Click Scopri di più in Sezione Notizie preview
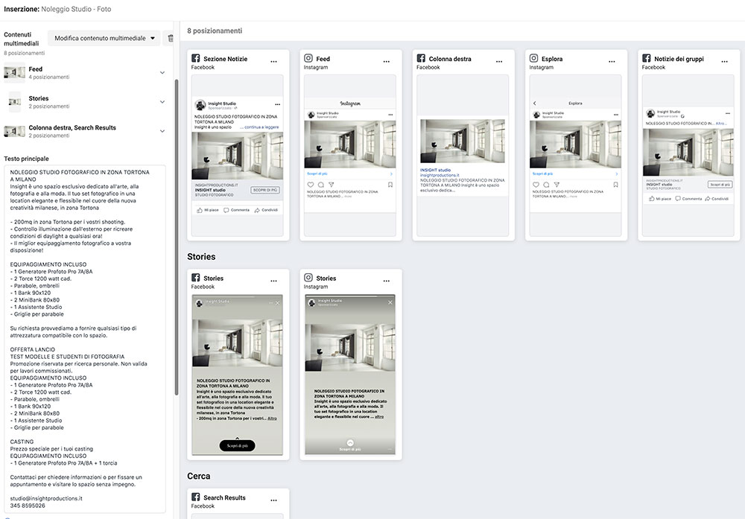The image size is (745, 519). 264,190
